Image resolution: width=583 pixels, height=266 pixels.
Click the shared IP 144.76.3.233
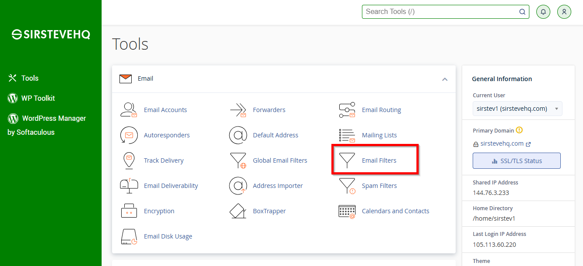491,193
